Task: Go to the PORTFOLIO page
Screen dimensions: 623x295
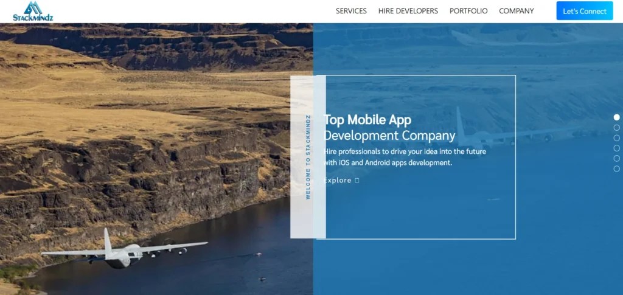Action: (x=468, y=11)
